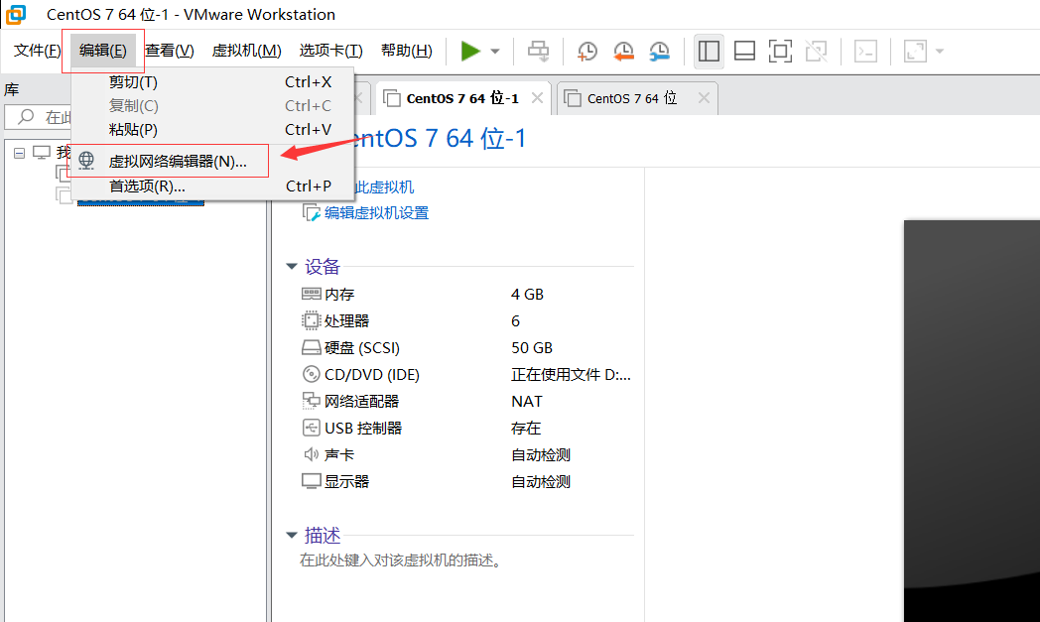Click Send Ctrl+Alt+Del toolbar icon
The height and width of the screenshot is (622, 1040).
538,51
